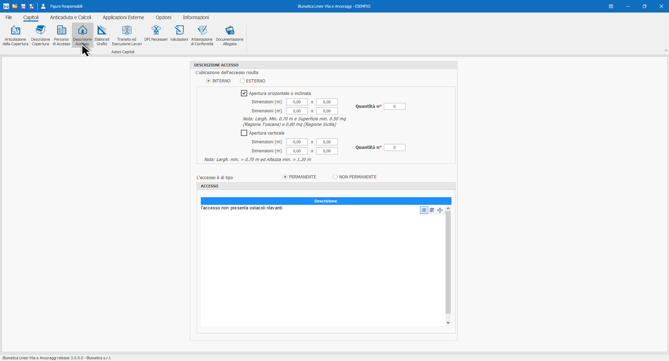Image resolution: width=669 pixels, height=361 pixels.
Task: Open Articolazione della Copertura chapter
Action: click(15, 35)
